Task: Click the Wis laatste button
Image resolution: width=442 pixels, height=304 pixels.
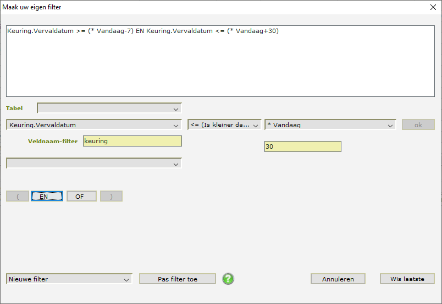Action: click(x=407, y=279)
